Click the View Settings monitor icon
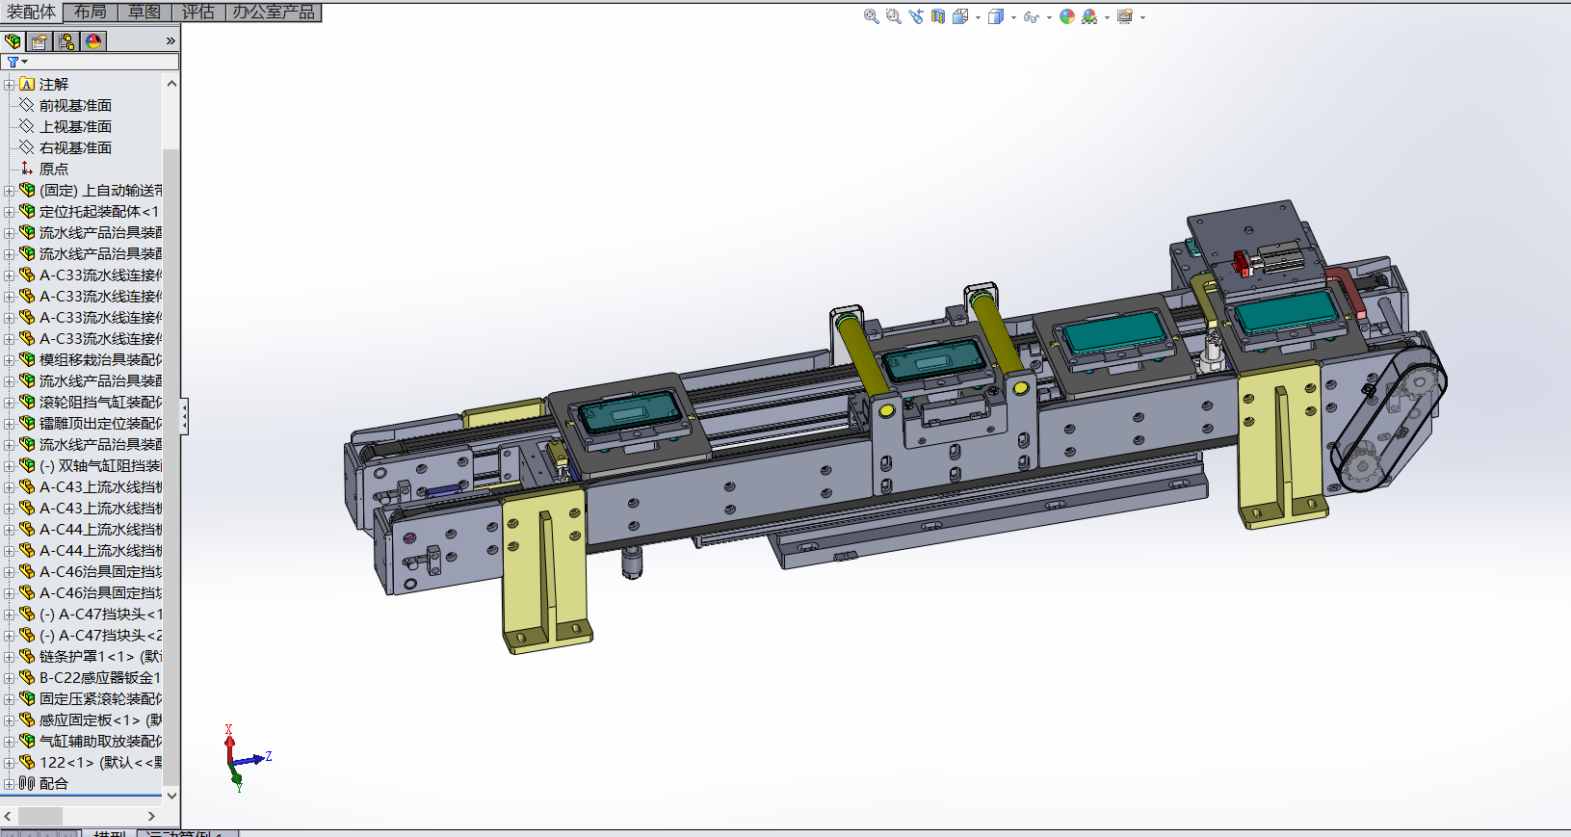1571x837 pixels. tap(1124, 16)
